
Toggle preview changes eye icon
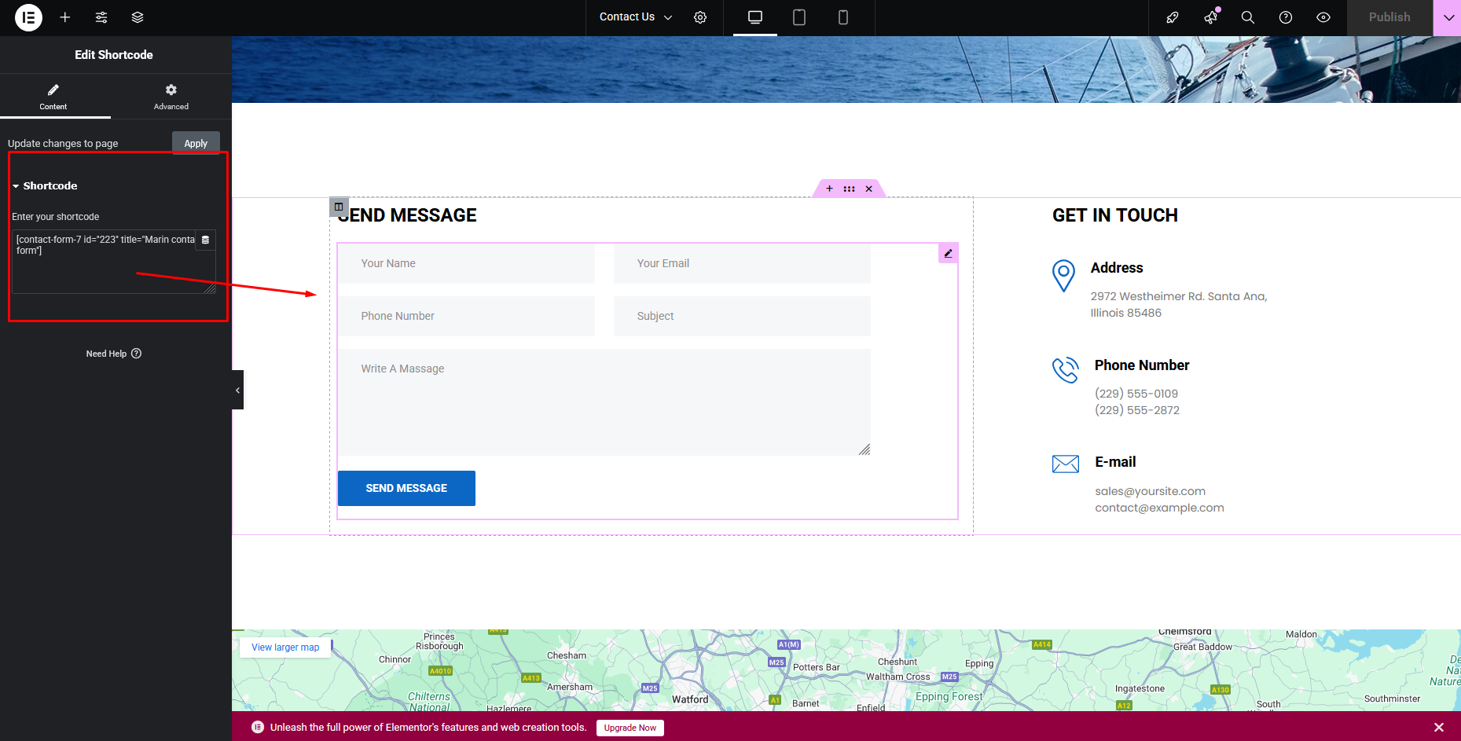pyautogui.click(x=1323, y=17)
